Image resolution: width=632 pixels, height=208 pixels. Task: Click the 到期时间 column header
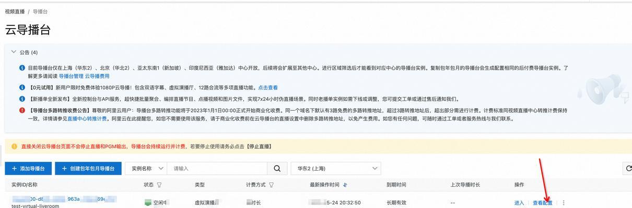pos(396,185)
